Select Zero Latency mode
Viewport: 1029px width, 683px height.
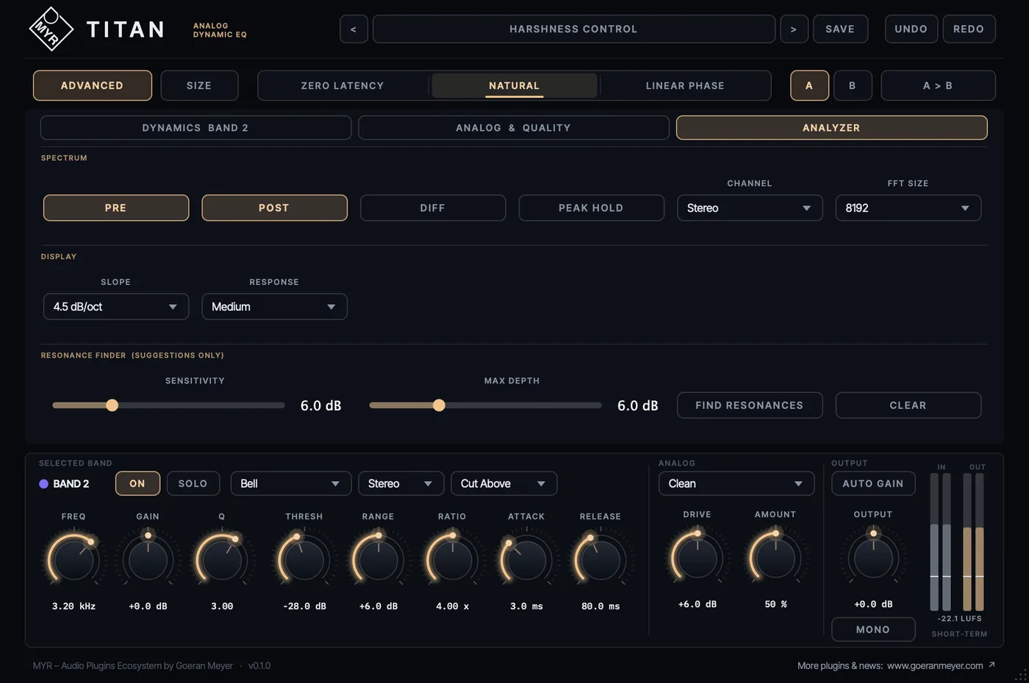[343, 85]
